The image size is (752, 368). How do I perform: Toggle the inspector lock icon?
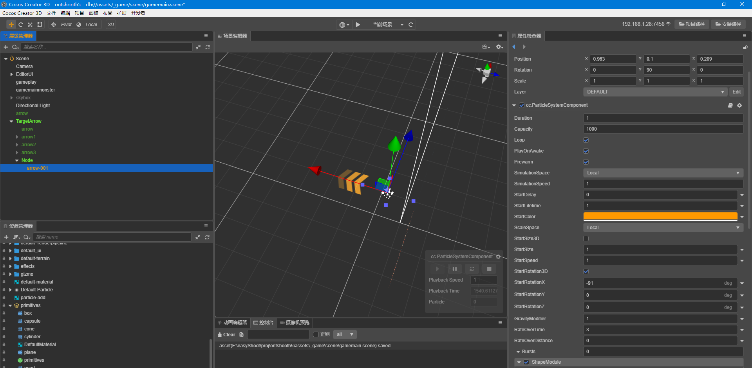pyautogui.click(x=745, y=47)
